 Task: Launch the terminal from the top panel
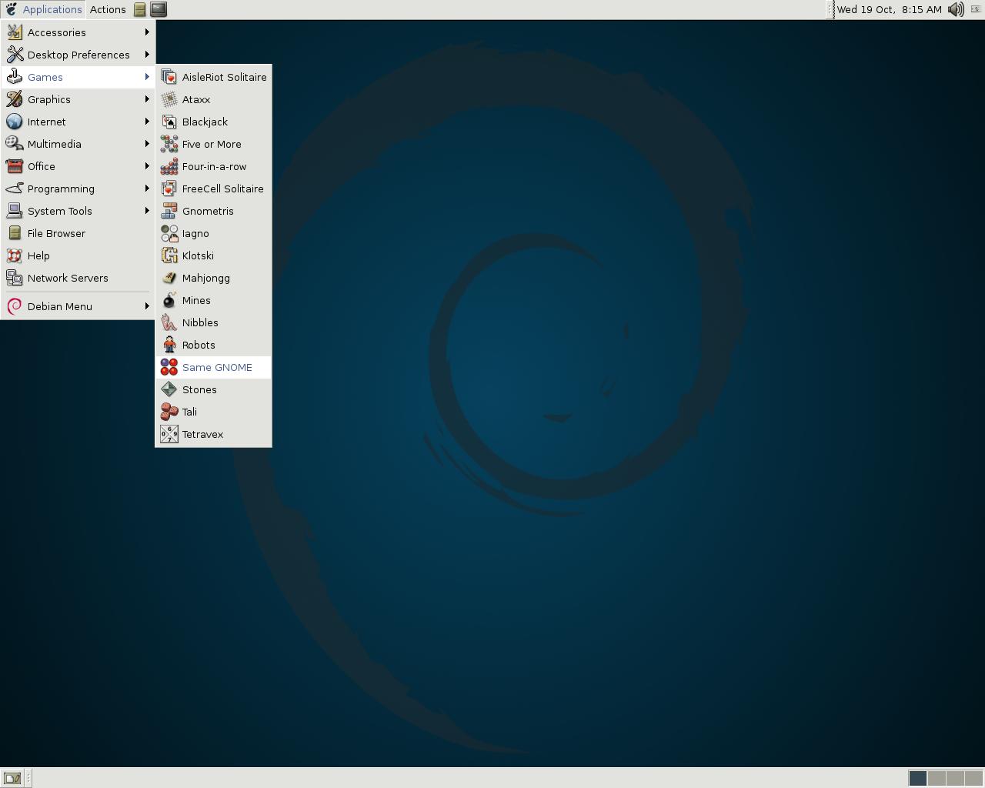159,9
